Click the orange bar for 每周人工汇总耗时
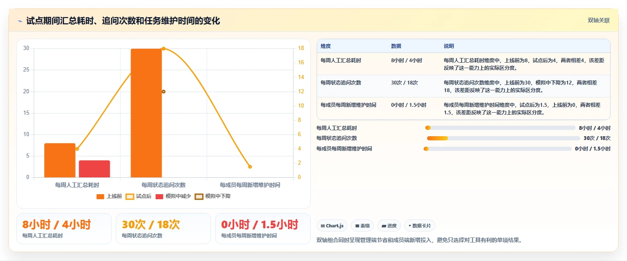Viewport: 627px width, 261px height. click(x=60, y=160)
